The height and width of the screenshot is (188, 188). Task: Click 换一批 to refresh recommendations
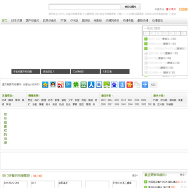tap(38, 176)
